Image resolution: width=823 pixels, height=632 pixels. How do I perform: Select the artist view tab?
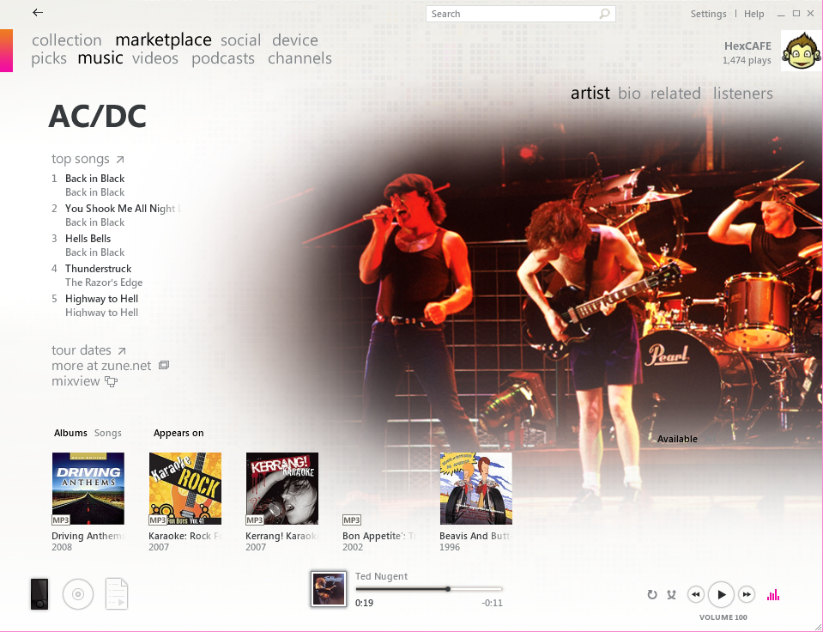coord(590,93)
